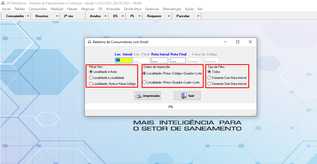Click the SFCWinServer icon in the main title bar
This screenshot has width=317, height=164.
click(3, 3)
